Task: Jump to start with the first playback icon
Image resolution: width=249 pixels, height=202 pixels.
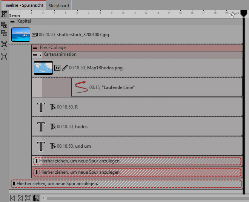Action: (12, 198)
